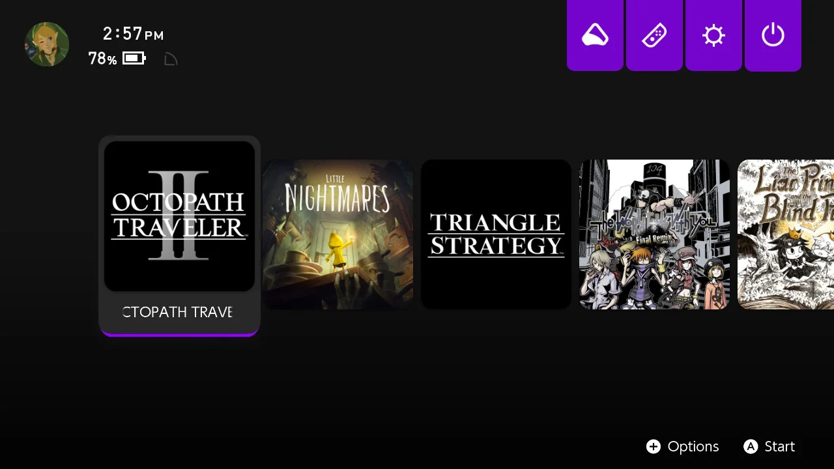Viewport: 834px width, 469px height.
Task: Click the clock showing 2:57 PM
Action: click(x=133, y=34)
